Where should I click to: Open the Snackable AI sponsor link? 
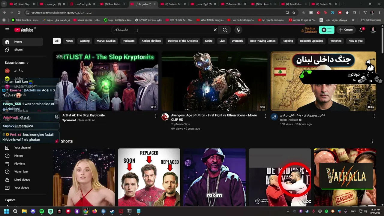point(86,120)
